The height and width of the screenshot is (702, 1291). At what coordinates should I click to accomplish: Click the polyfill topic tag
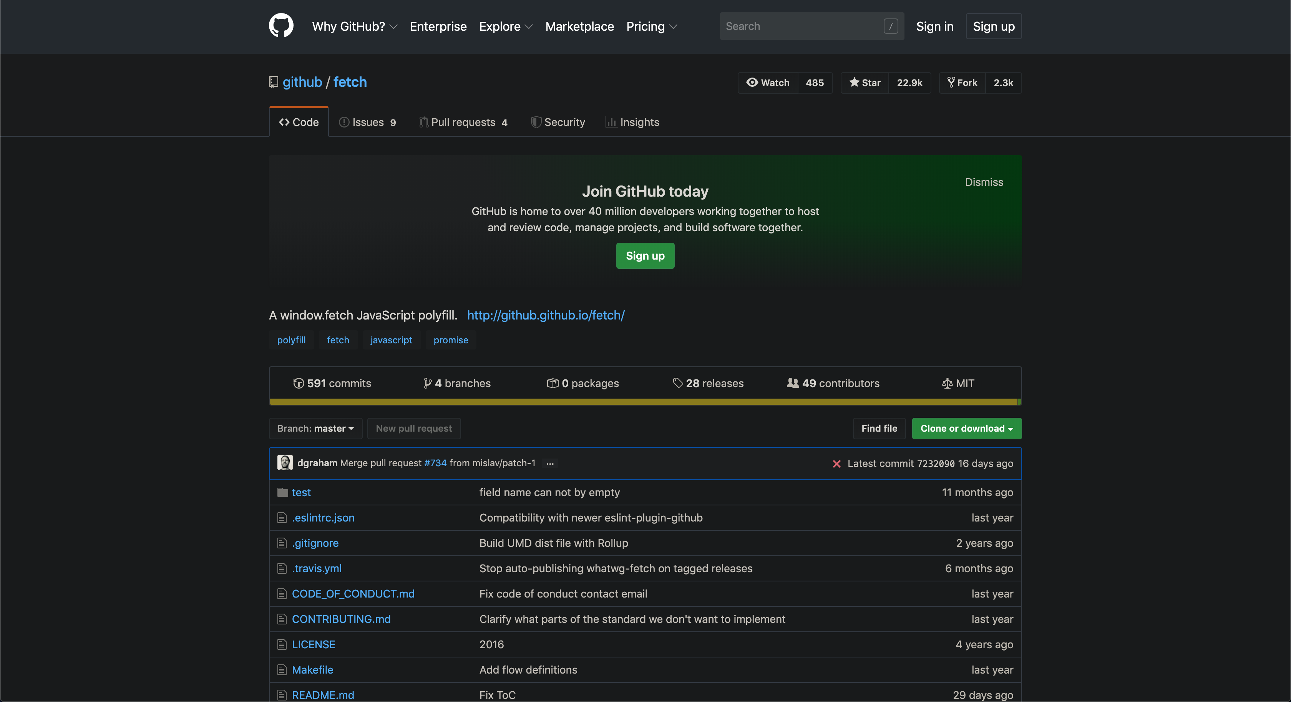point(291,340)
